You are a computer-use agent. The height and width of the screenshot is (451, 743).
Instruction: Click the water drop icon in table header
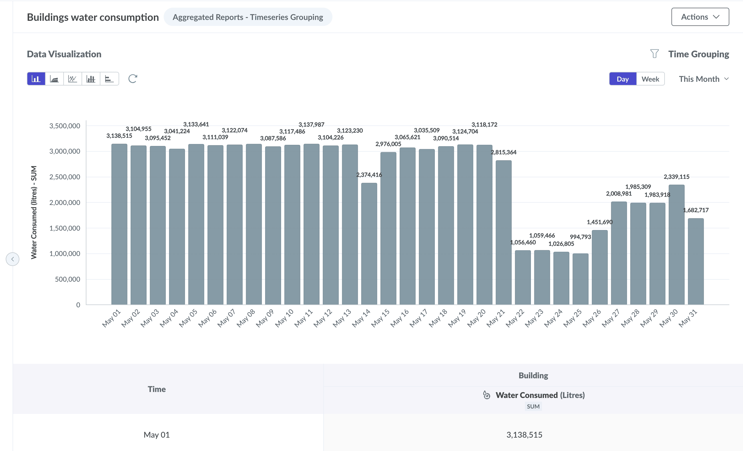point(486,395)
